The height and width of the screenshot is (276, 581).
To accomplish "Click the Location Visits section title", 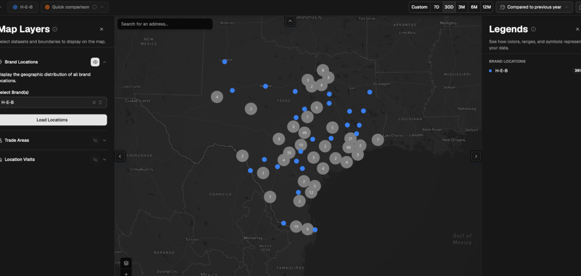I will (20, 160).
